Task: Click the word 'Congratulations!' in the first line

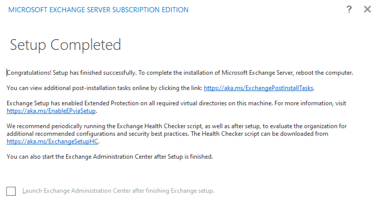Action: tap(29, 73)
